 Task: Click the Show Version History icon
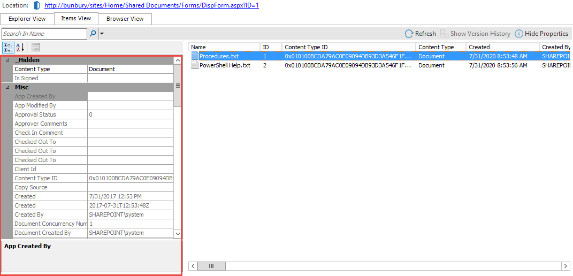click(445, 34)
